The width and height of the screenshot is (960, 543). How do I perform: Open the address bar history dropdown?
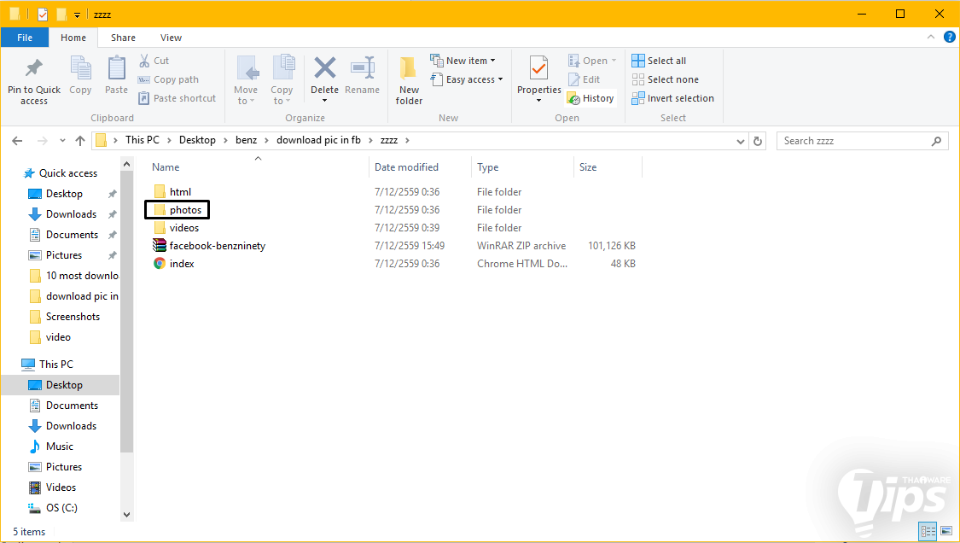(x=742, y=141)
